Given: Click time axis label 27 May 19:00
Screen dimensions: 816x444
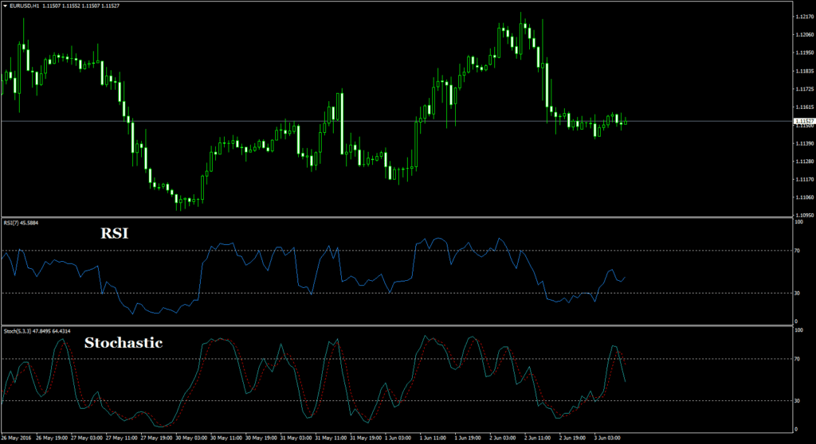Looking at the screenshot, I should coord(156,438).
